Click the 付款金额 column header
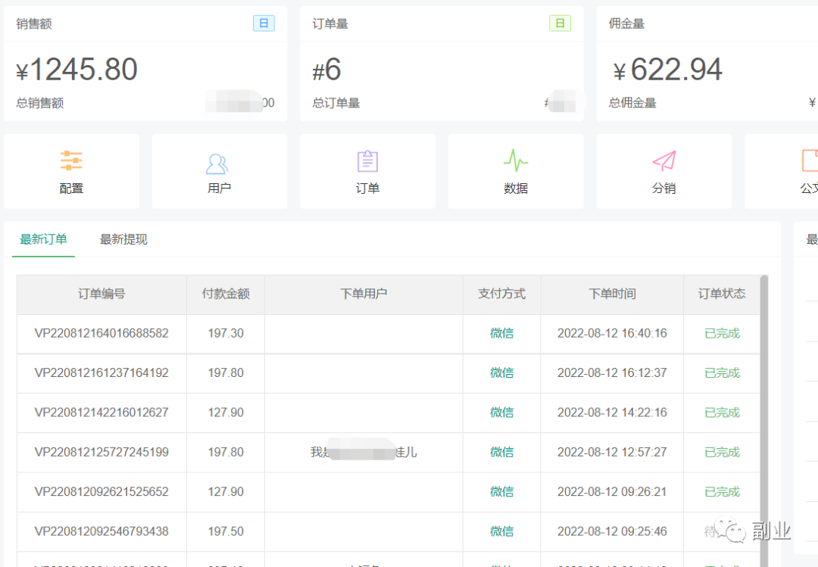The width and height of the screenshot is (818, 567). [x=225, y=294]
